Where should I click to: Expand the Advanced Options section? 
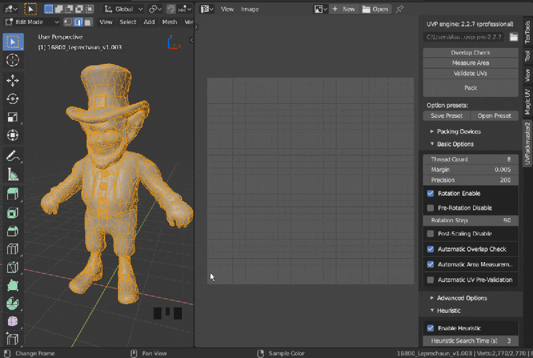(458, 298)
